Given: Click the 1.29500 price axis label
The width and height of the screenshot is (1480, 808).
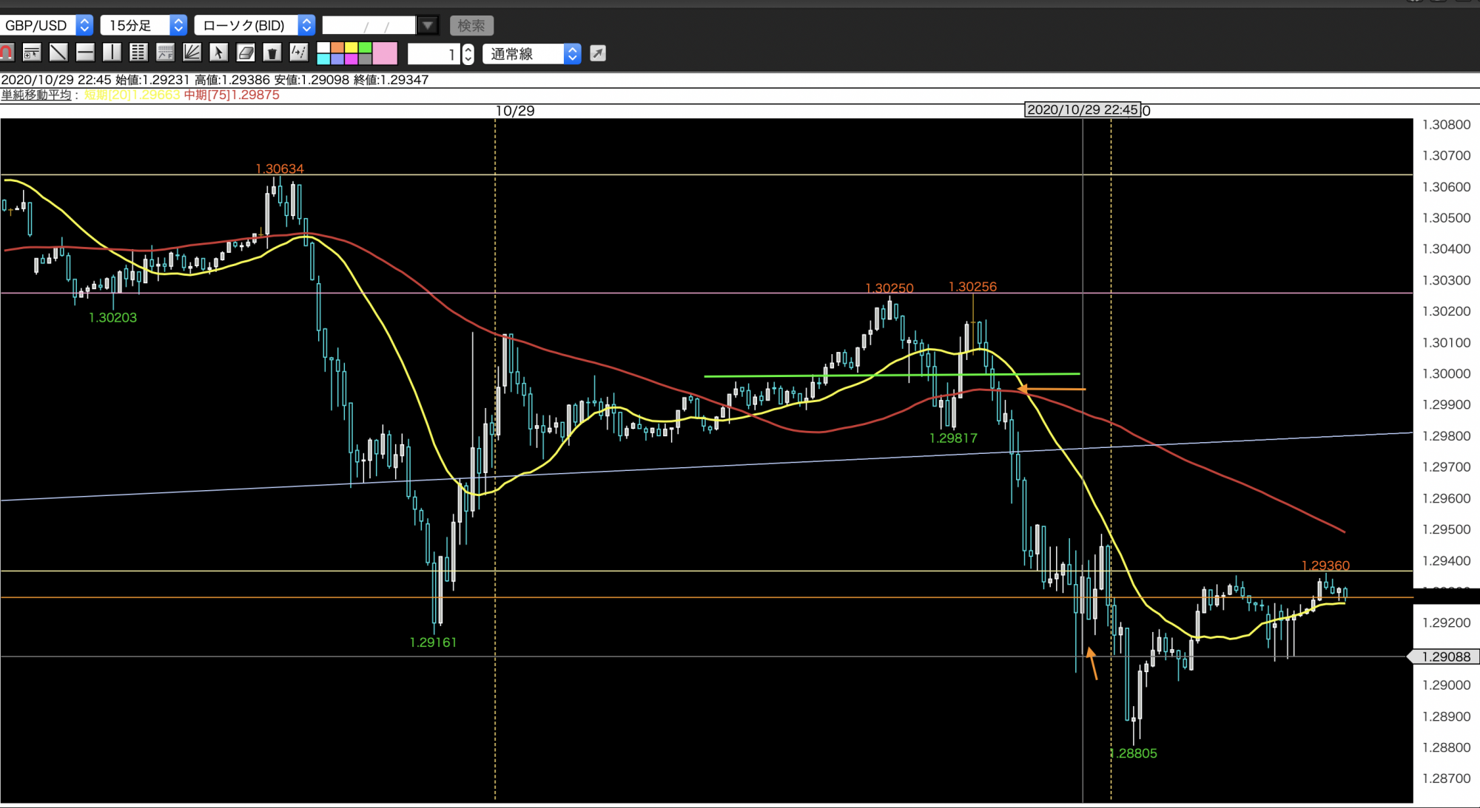Looking at the screenshot, I should click(x=1446, y=529).
